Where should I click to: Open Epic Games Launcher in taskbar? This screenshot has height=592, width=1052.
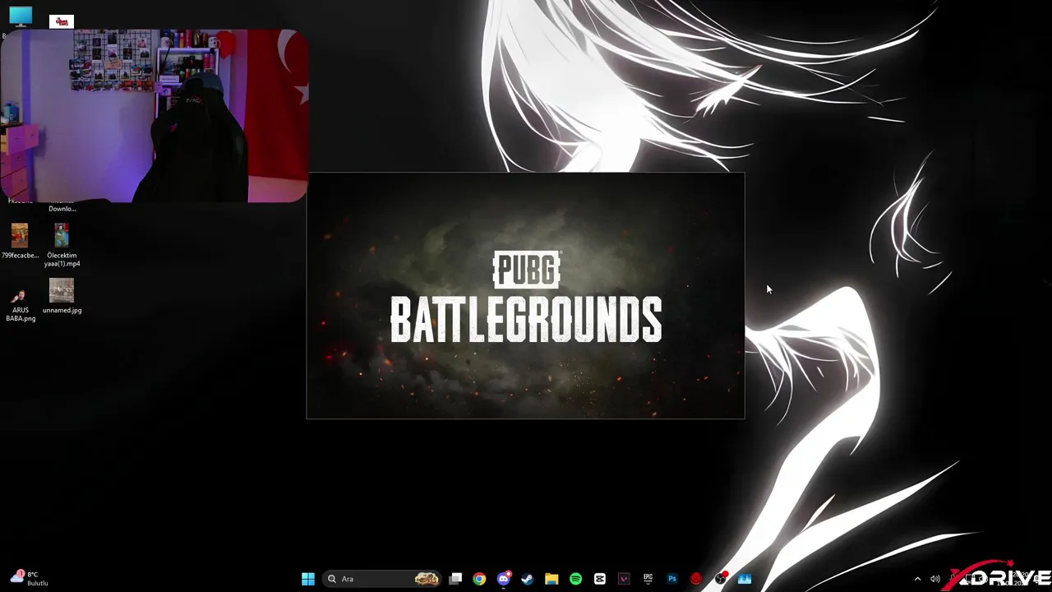[648, 579]
